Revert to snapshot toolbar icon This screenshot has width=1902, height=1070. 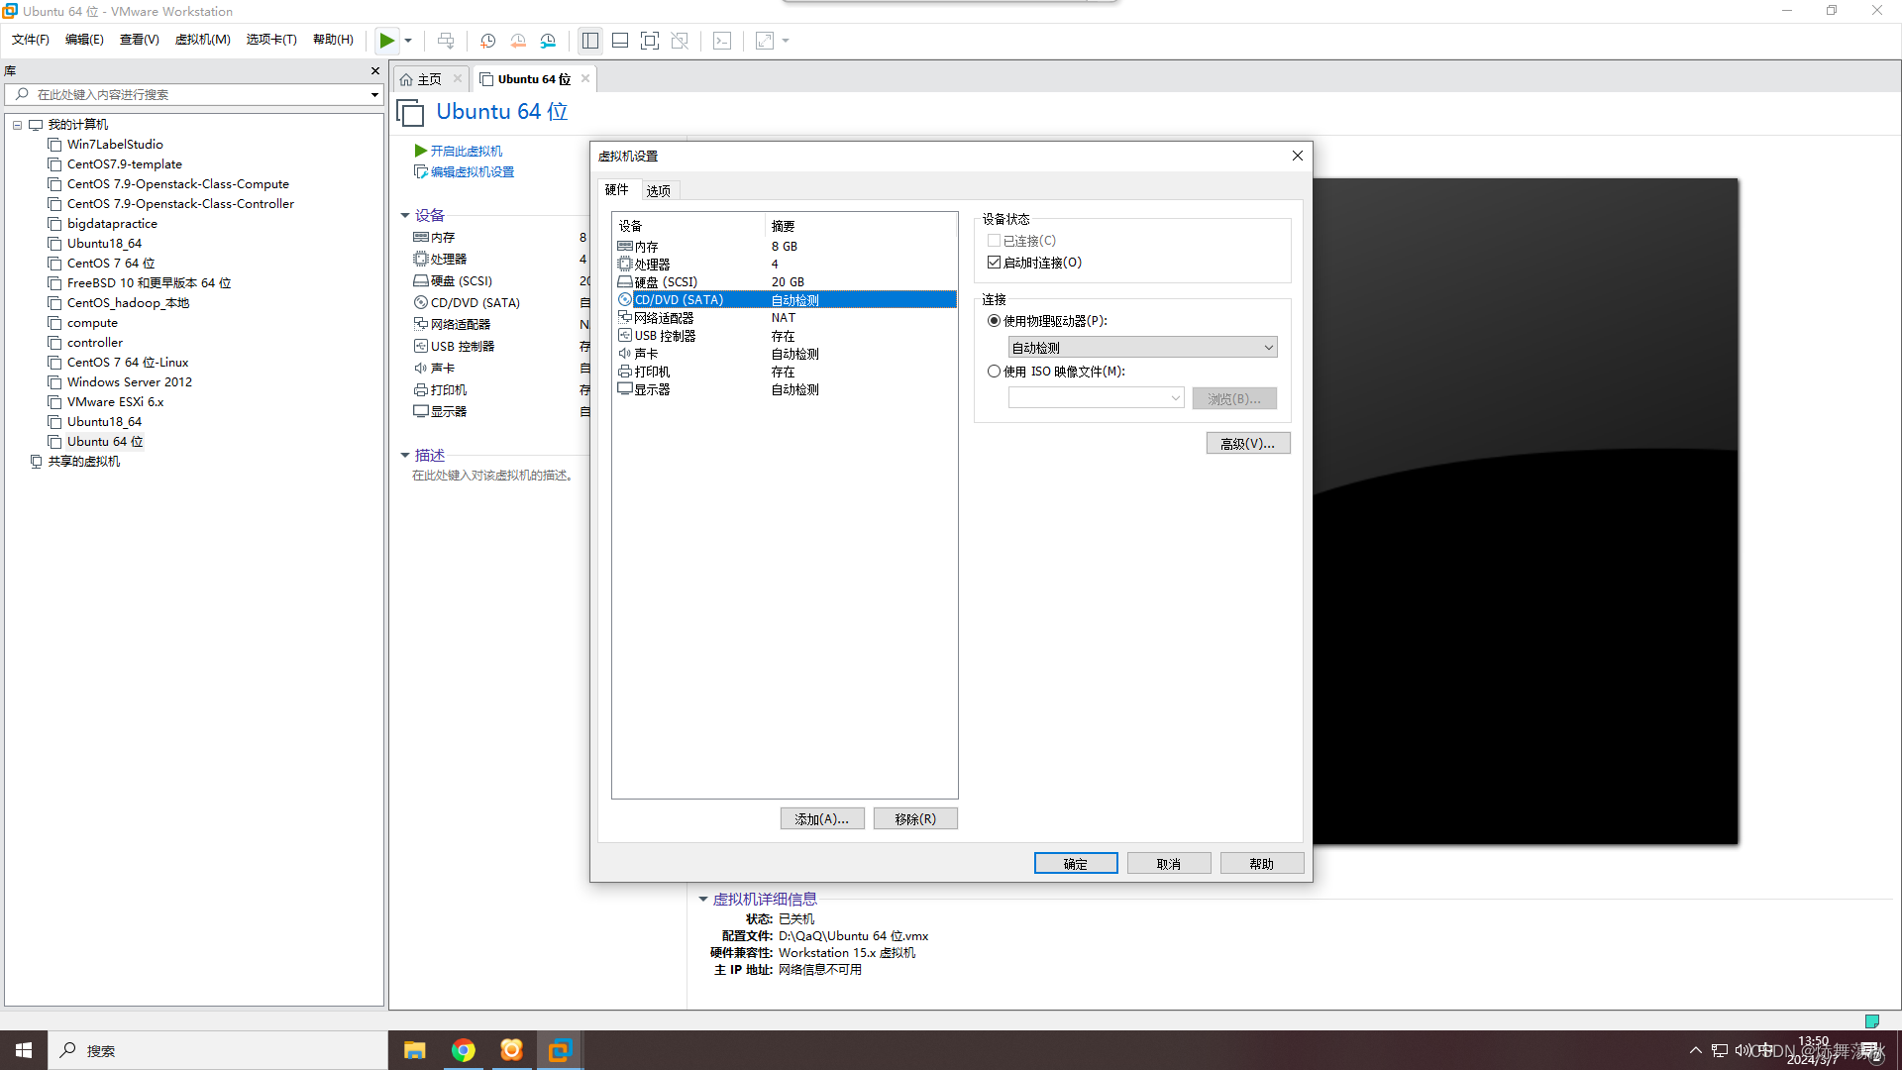coord(518,41)
